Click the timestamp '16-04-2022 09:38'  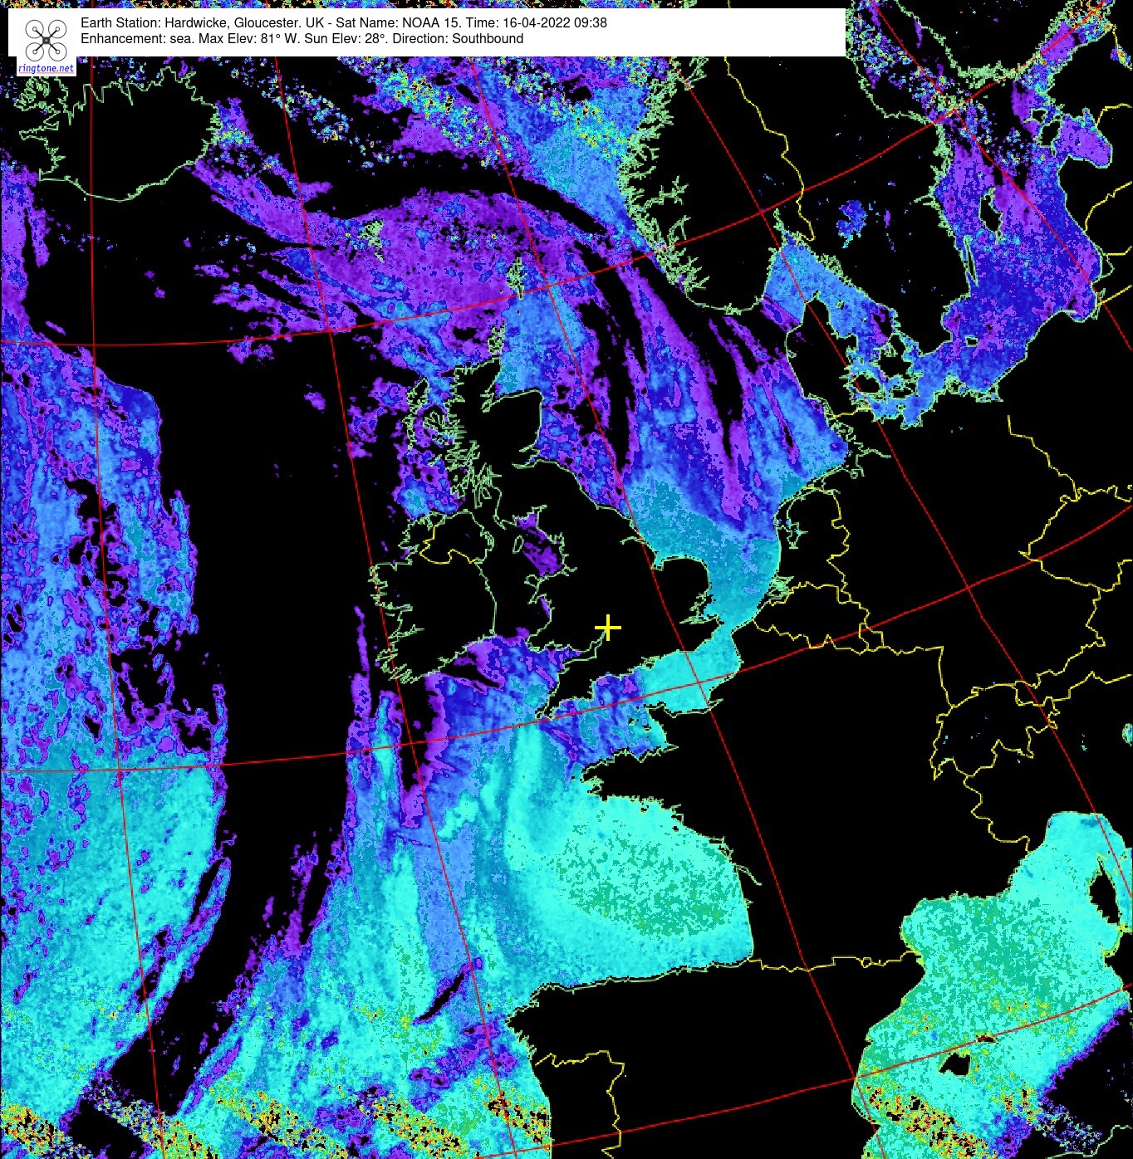[x=555, y=22]
